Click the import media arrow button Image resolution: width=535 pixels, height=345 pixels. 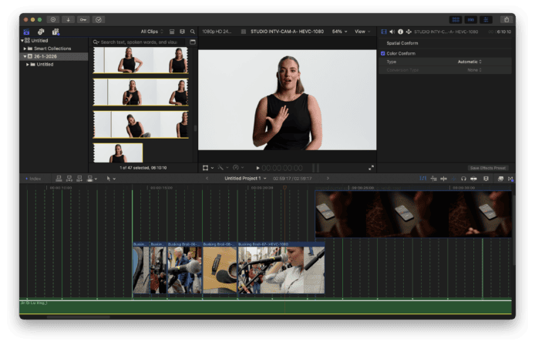(68, 18)
